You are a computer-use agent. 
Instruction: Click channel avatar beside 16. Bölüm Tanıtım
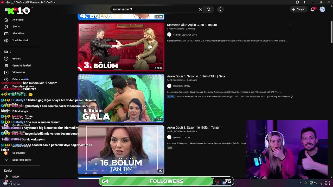pyautogui.click(x=169, y=137)
